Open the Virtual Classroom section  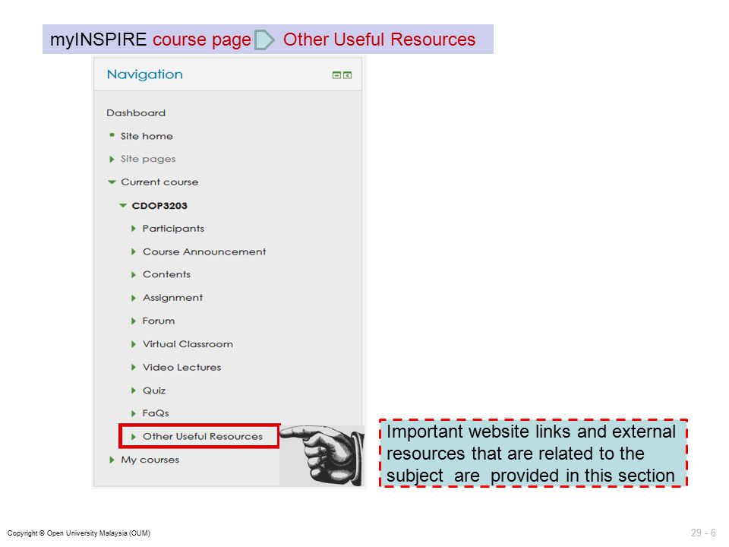[188, 344]
